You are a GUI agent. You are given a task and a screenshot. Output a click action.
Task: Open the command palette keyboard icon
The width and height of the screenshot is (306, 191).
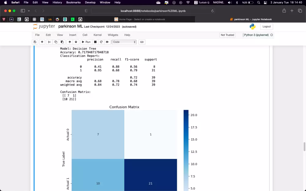tap(142, 42)
